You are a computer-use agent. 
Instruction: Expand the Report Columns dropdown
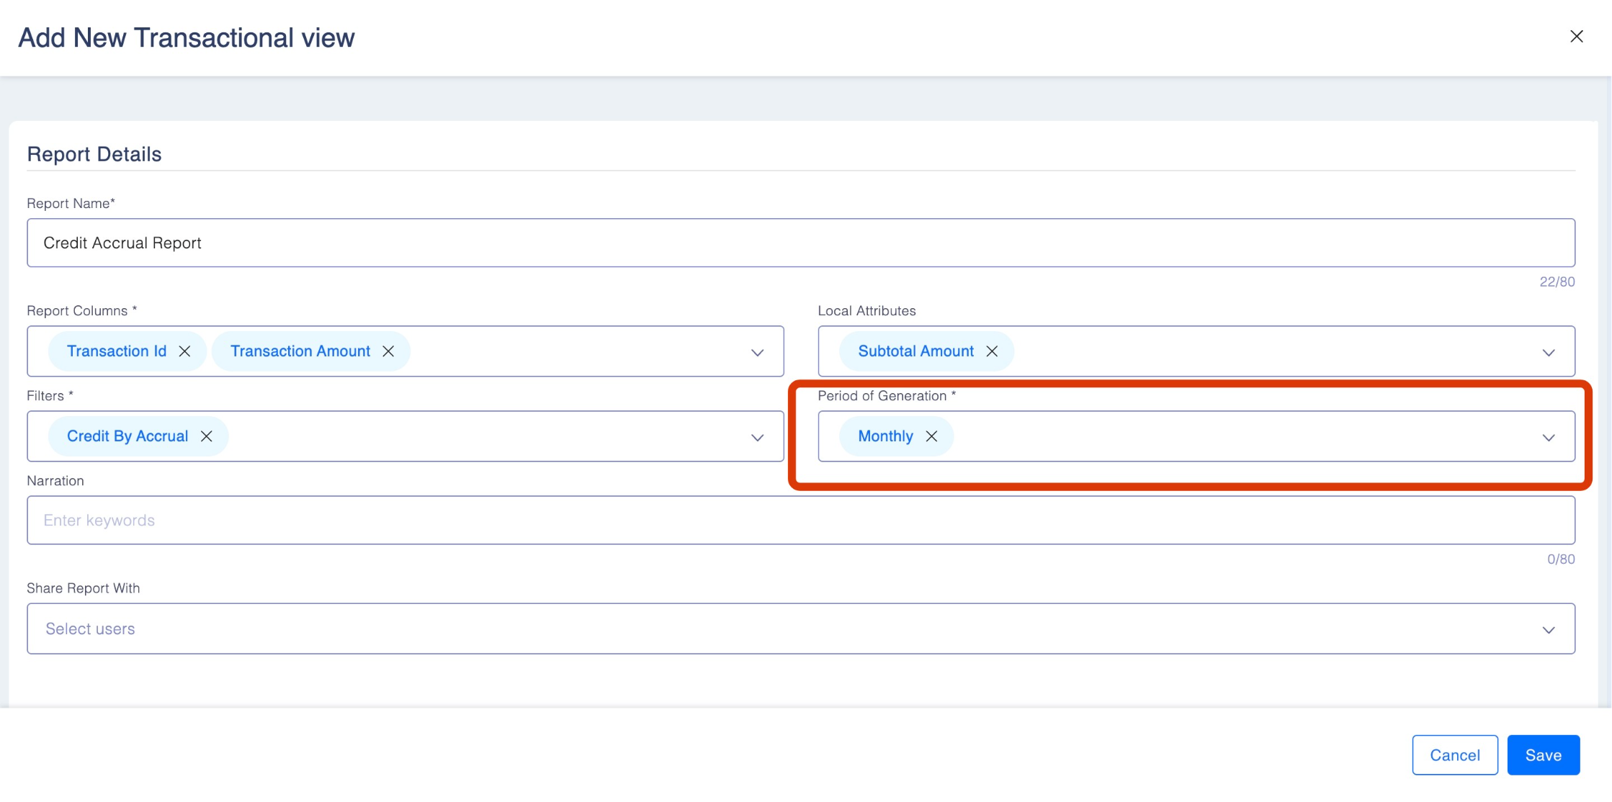(x=757, y=352)
